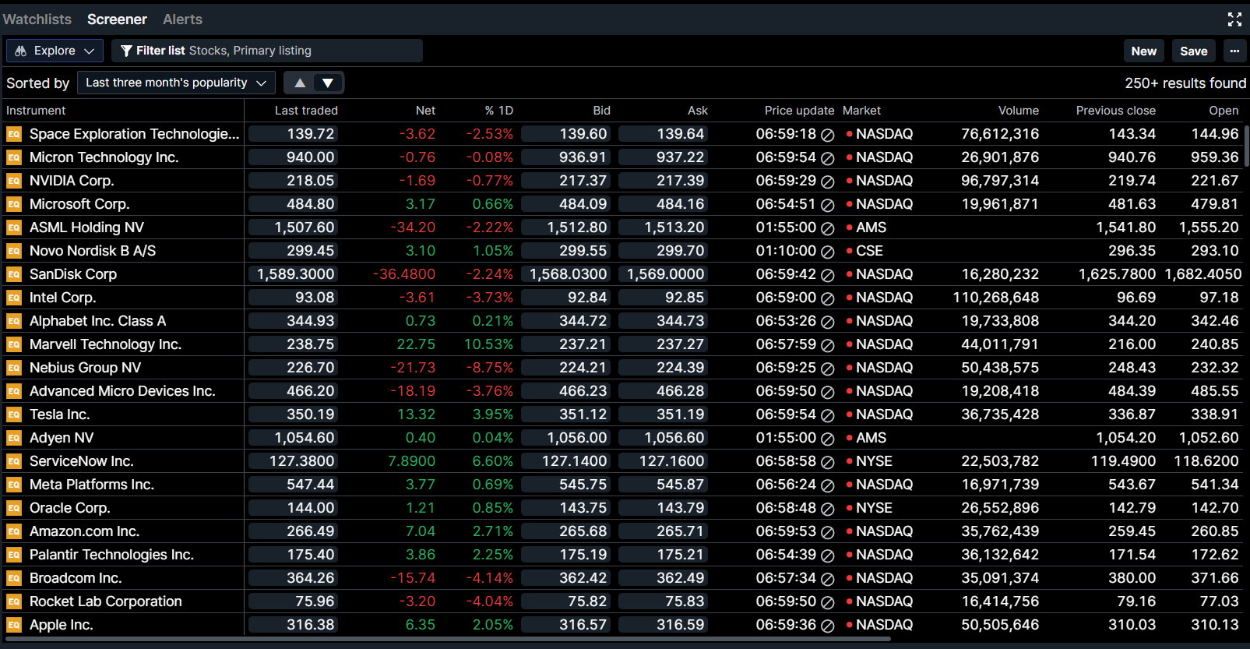Open the Sorted by popularity dropdown
This screenshot has height=649, width=1250.
(x=176, y=83)
